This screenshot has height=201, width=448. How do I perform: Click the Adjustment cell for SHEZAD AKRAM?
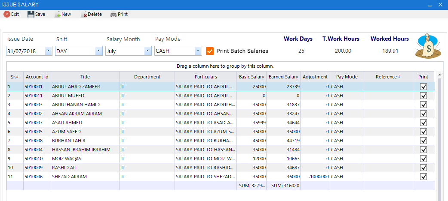[315, 177]
